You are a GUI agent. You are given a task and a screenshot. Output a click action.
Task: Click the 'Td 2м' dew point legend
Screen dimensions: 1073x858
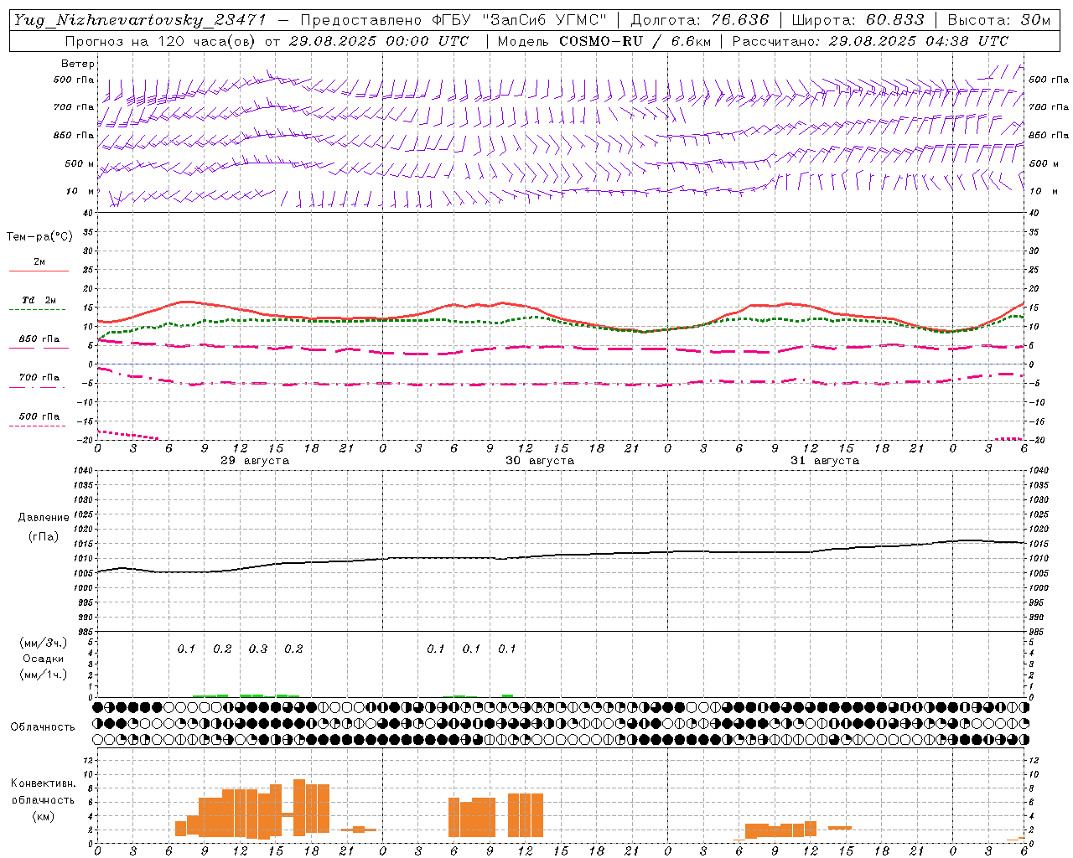click(x=39, y=304)
